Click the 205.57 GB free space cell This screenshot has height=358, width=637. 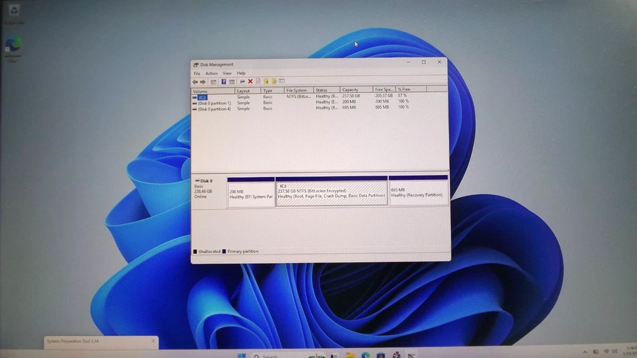tap(384, 95)
